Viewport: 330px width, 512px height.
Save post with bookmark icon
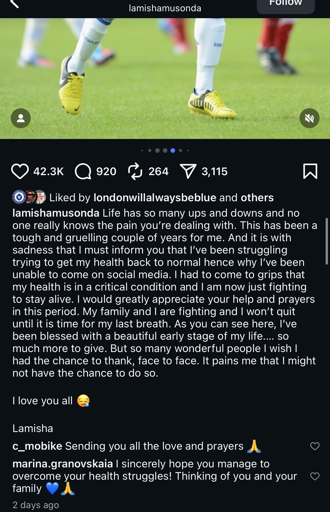click(x=310, y=171)
